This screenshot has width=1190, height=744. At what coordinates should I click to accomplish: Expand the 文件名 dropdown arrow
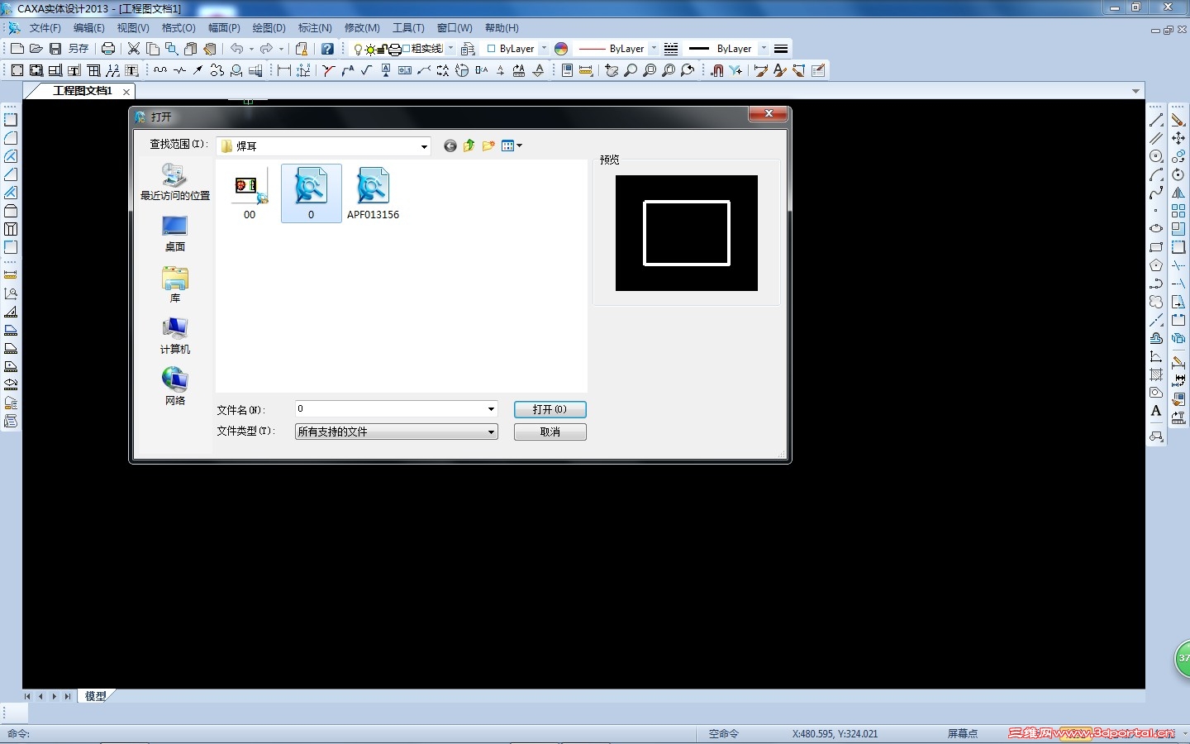pyautogui.click(x=491, y=409)
